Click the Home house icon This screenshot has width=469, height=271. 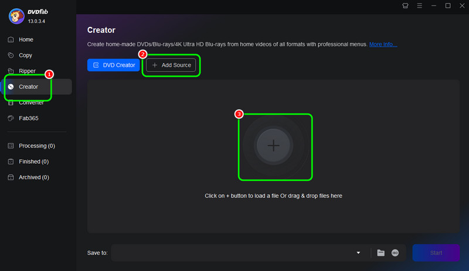click(x=11, y=39)
